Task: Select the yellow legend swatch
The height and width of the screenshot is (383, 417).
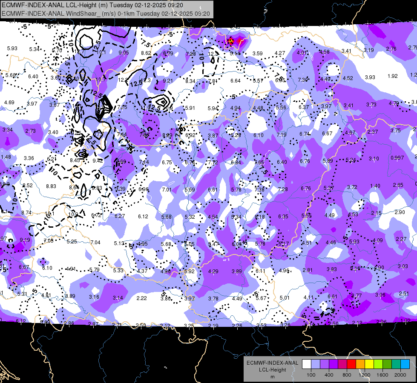Action: [x=369, y=364]
